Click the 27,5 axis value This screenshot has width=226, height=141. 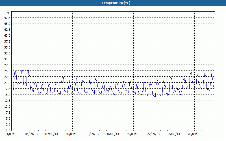click(7, 65)
